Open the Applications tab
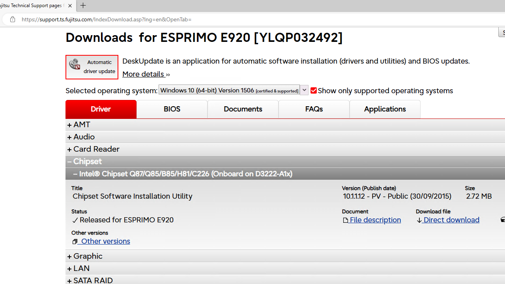The height and width of the screenshot is (284, 505). click(x=385, y=109)
